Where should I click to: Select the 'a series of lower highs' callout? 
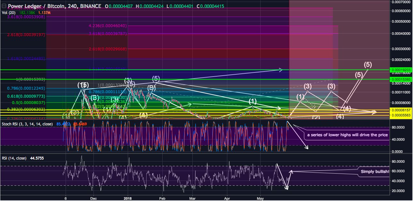click(x=347, y=135)
